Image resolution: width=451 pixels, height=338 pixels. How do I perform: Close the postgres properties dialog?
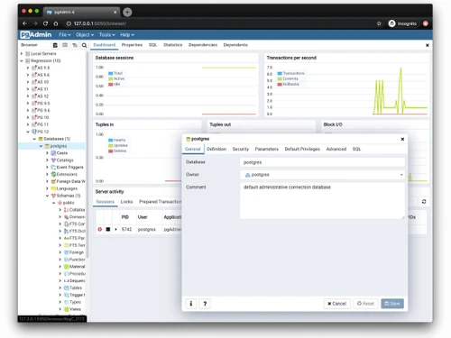click(x=402, y=139)
